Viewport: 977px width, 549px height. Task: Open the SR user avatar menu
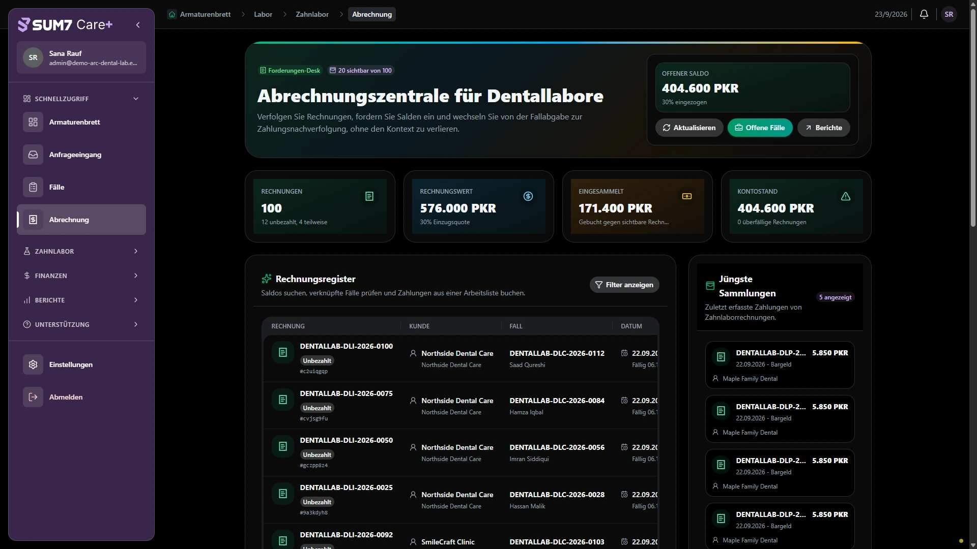pyautogui.click(x=949, y=14)
